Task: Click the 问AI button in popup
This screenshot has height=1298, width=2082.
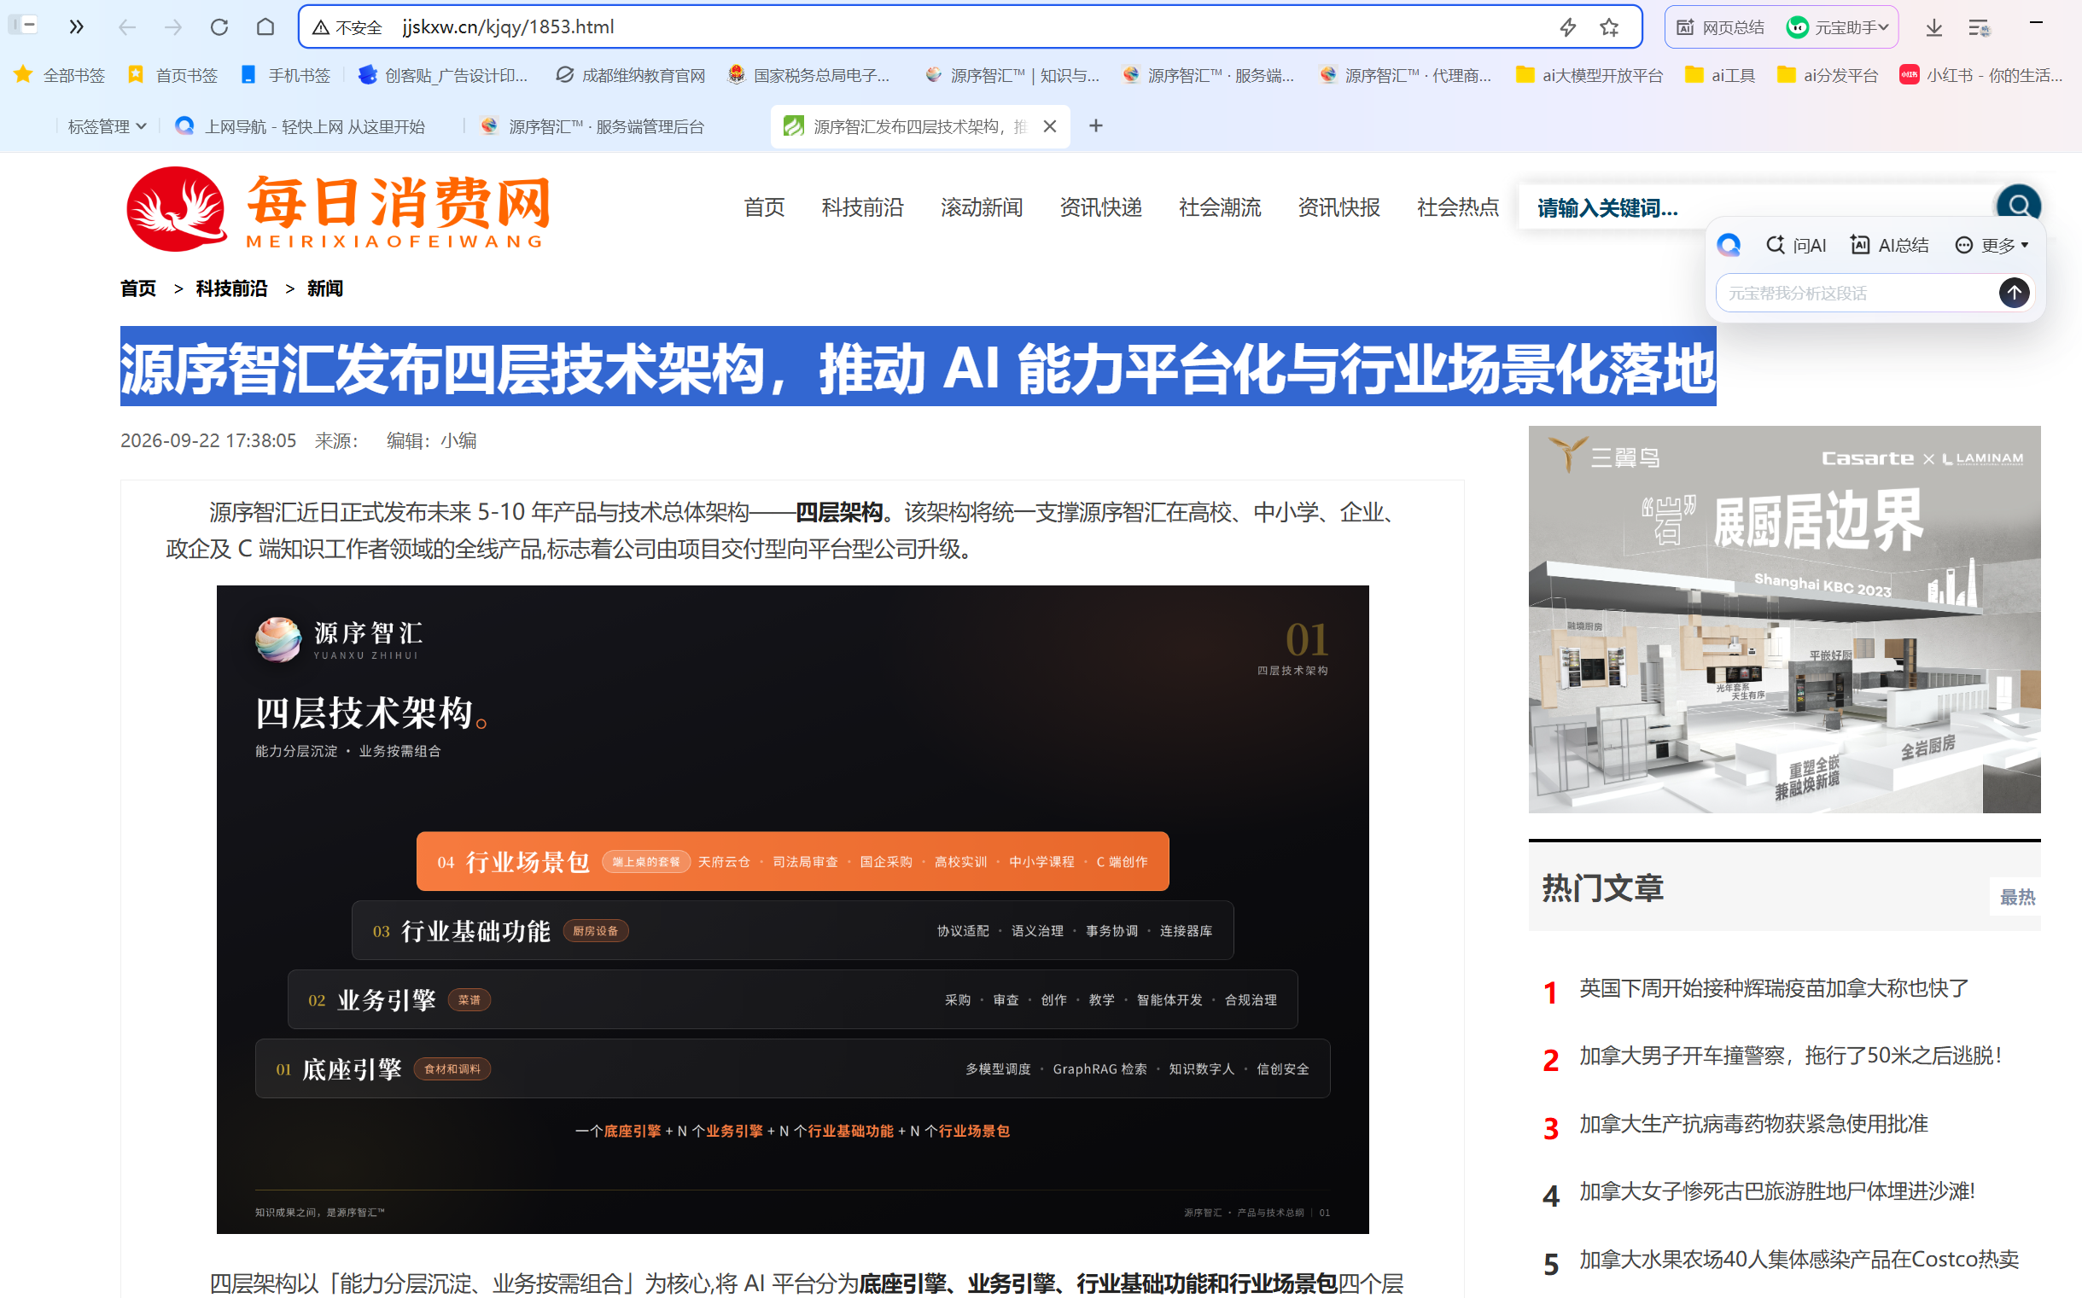Action: (x=1796, y=246)
